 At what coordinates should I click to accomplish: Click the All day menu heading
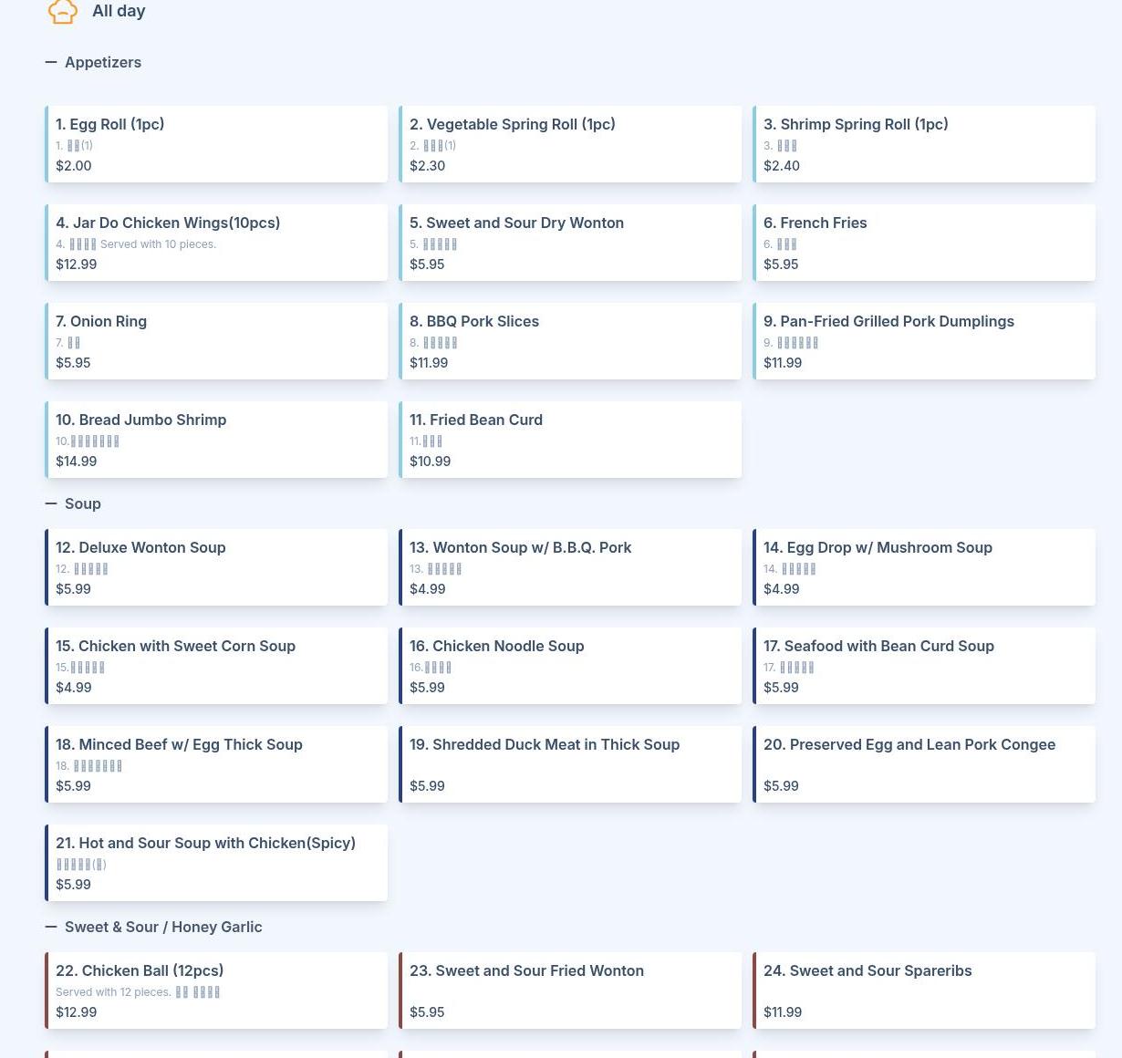point(119,11)
